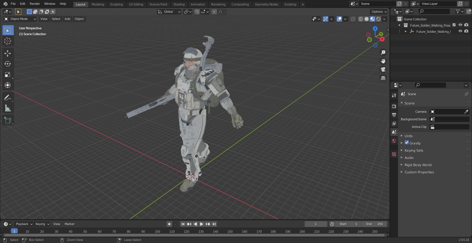Toggle auto keying record button

tap(169, 224)
